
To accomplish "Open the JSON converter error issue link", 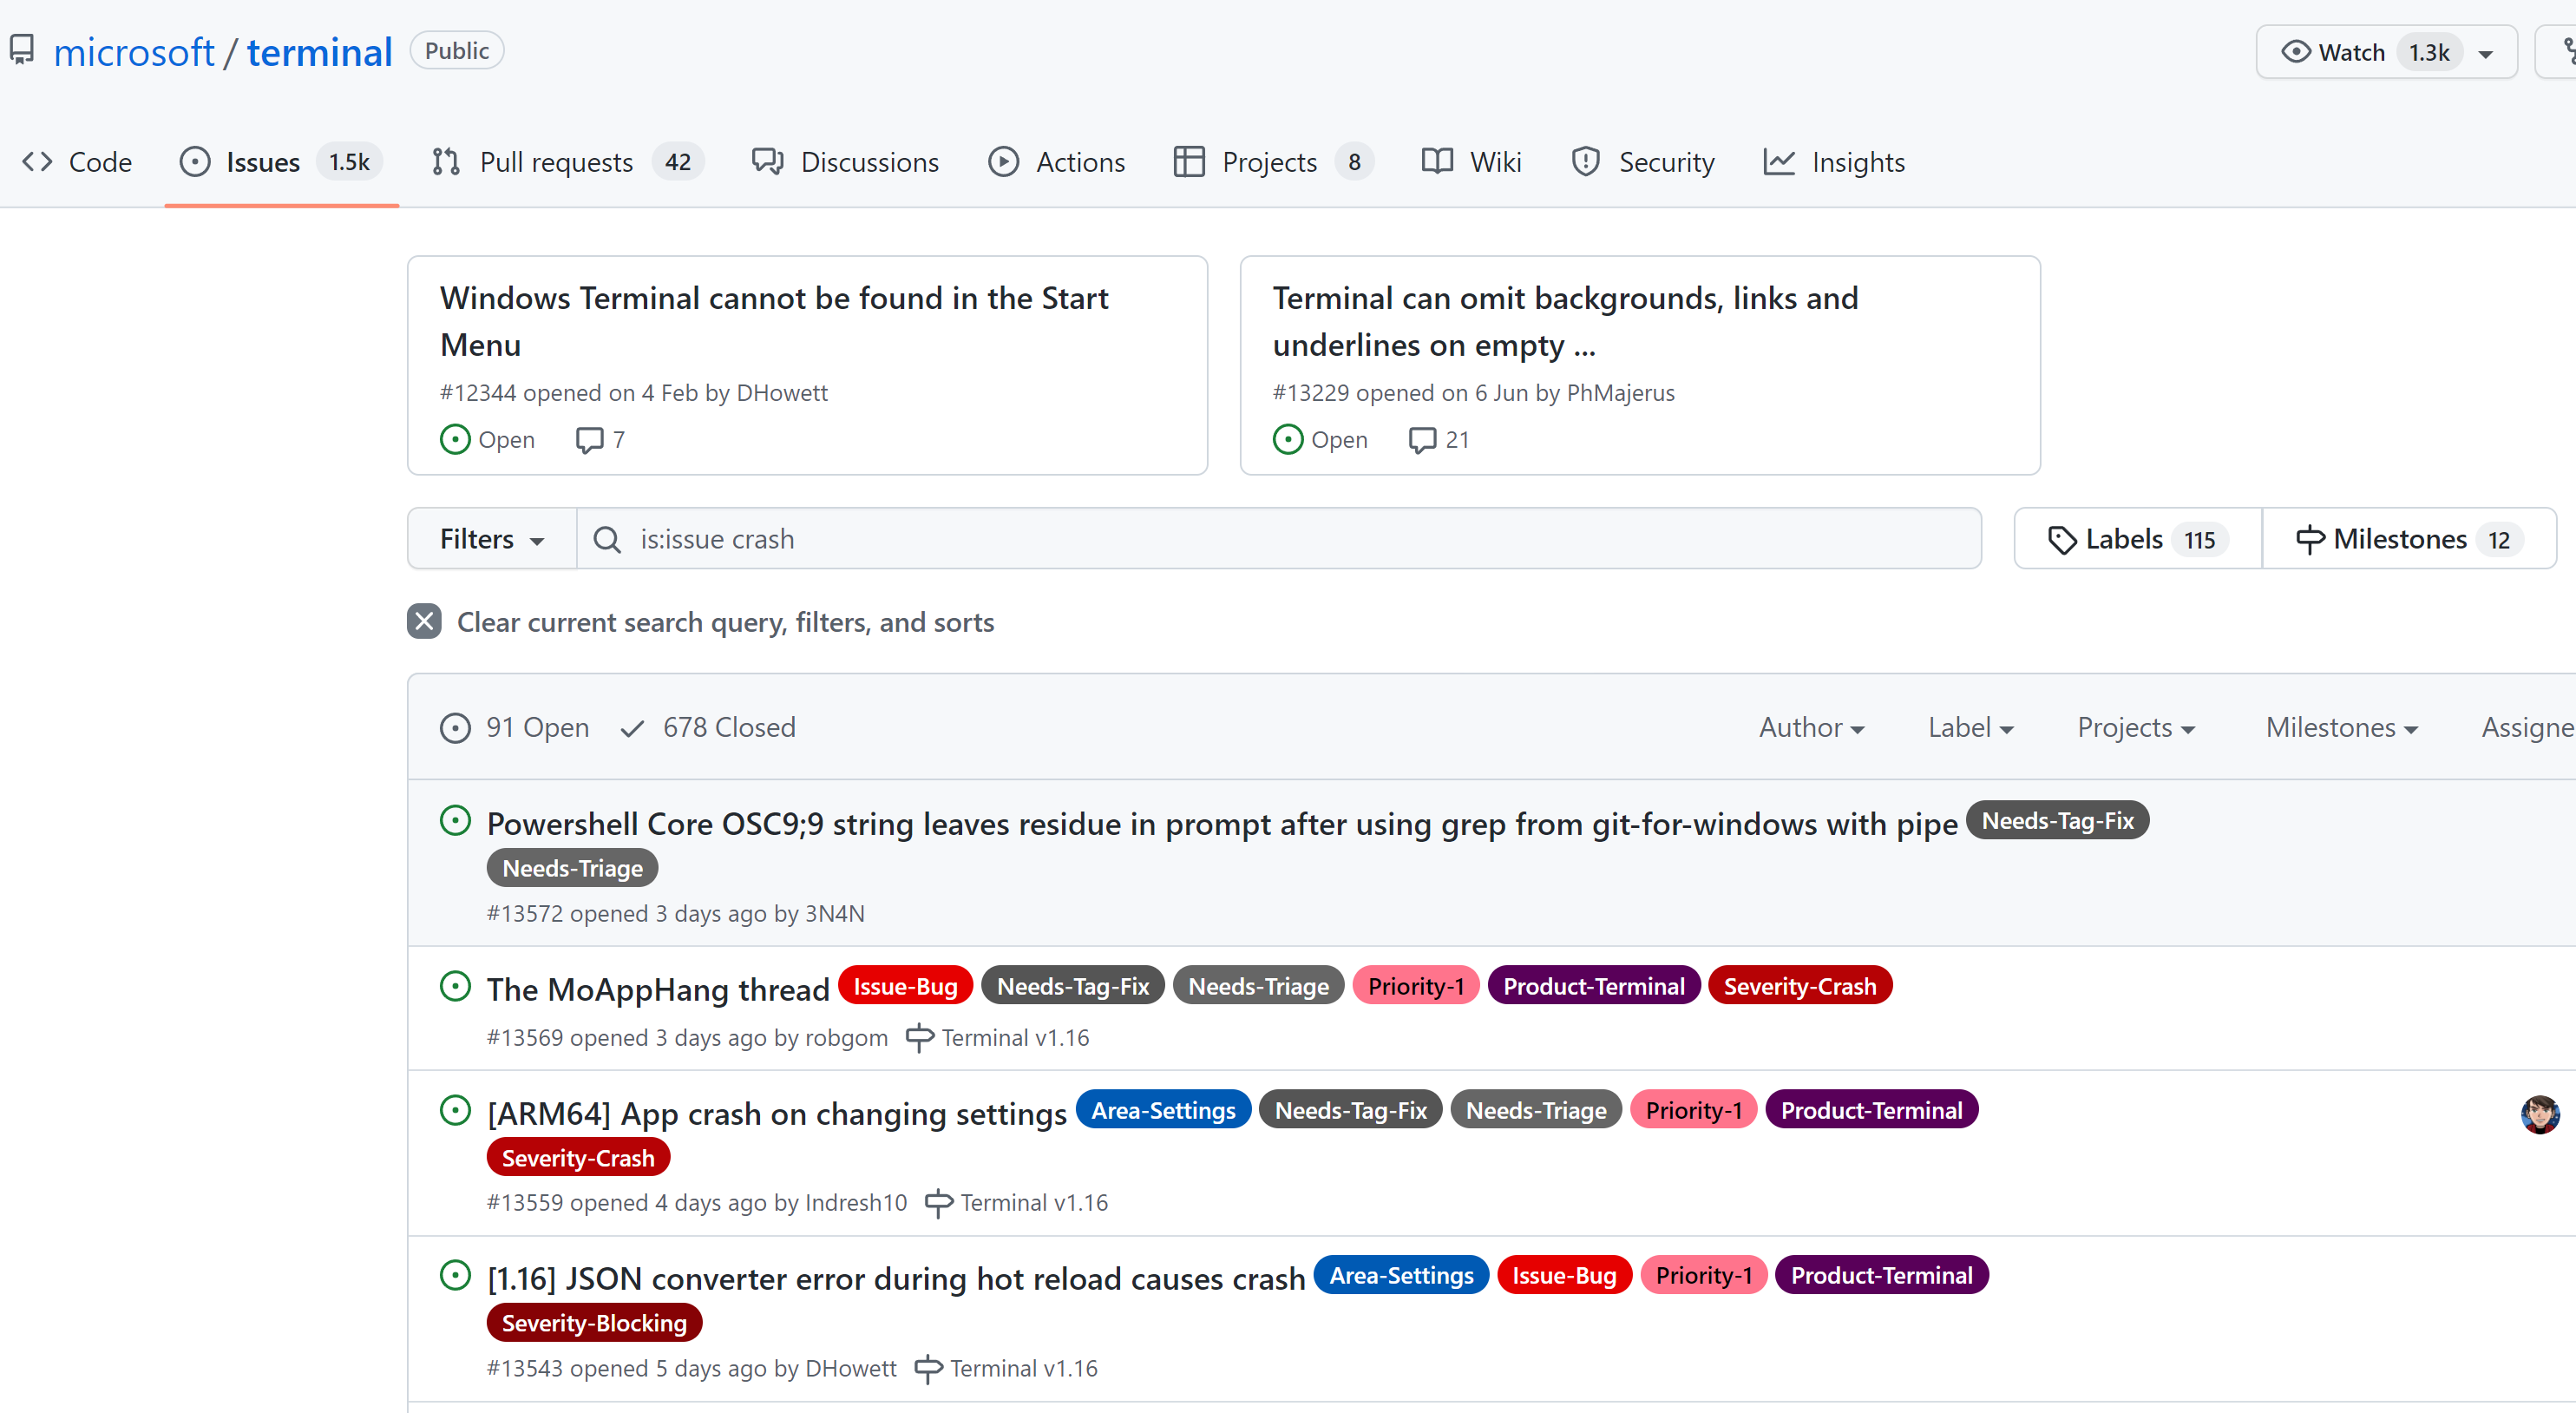I will pos(896,1278).
